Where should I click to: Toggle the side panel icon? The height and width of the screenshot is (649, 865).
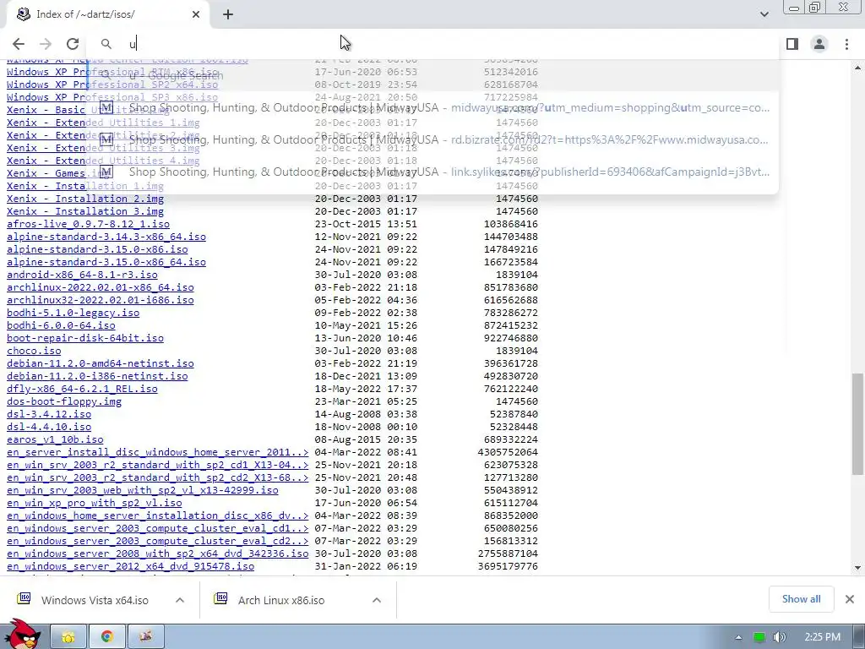tap(792, 44)
